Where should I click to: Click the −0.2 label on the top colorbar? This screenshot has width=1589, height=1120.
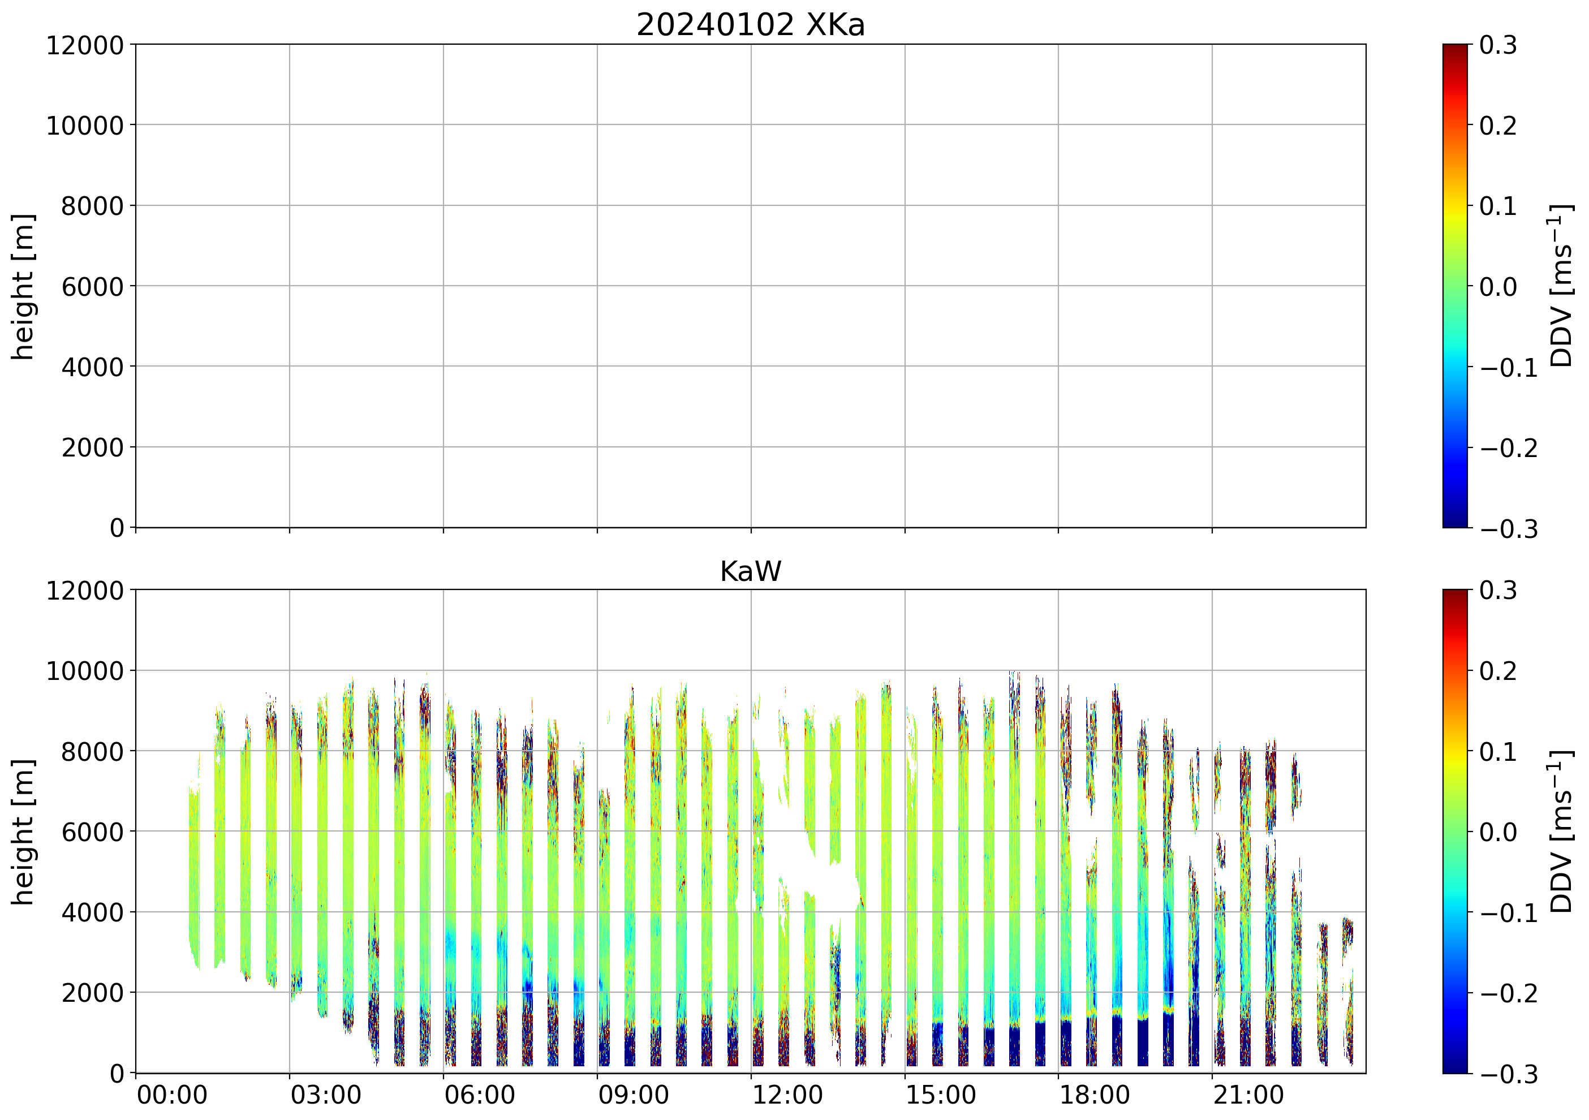pyautogui.click(x=1509, y=448)
